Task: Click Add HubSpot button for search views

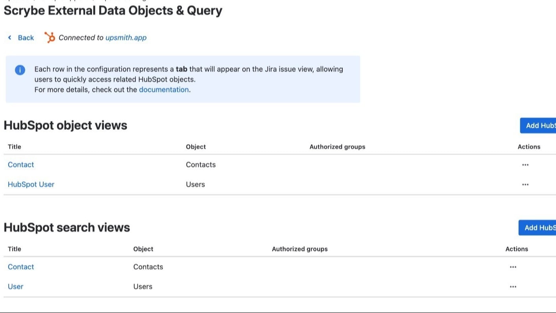Action: tap(537, 228)
